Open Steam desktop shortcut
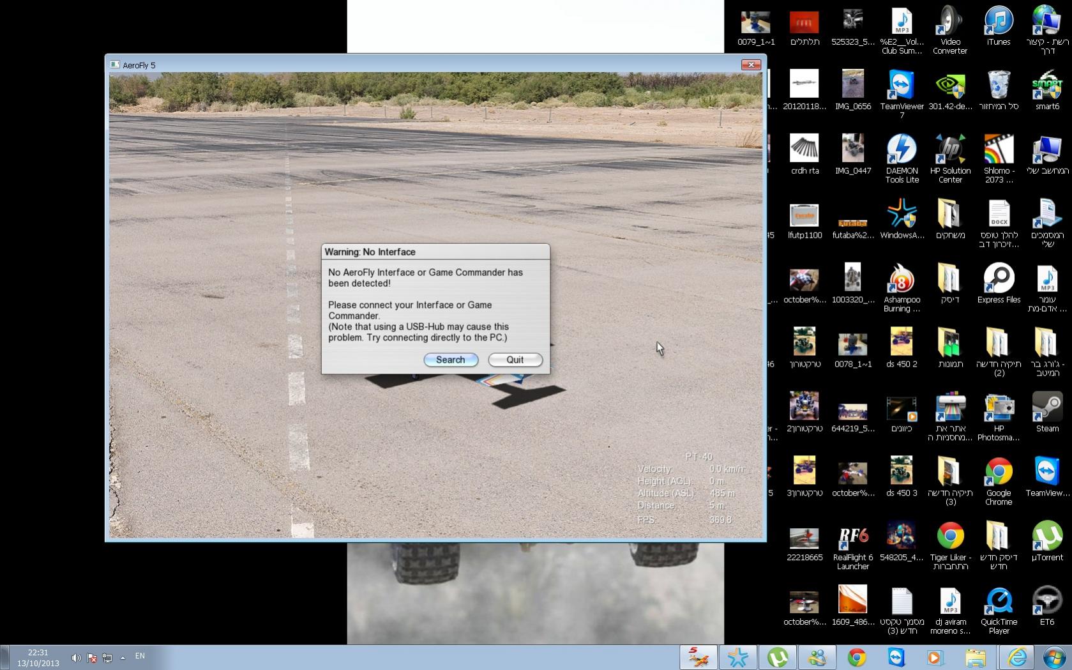Viewport: 1072px width, 670px height. (1047, 412)
